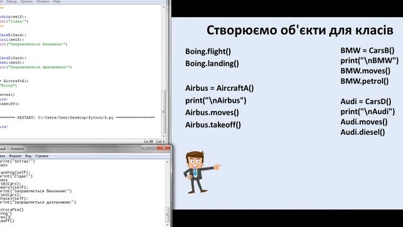Click 'BMW = CarsB()' on the slide
Viewport: 403px width, 227px height.
click(367, 50)
